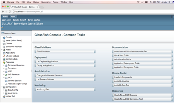175x103 pixels.
Task: Click the server (Admin Server) icon
Action: pyautogui.click(x=4, y=41)
